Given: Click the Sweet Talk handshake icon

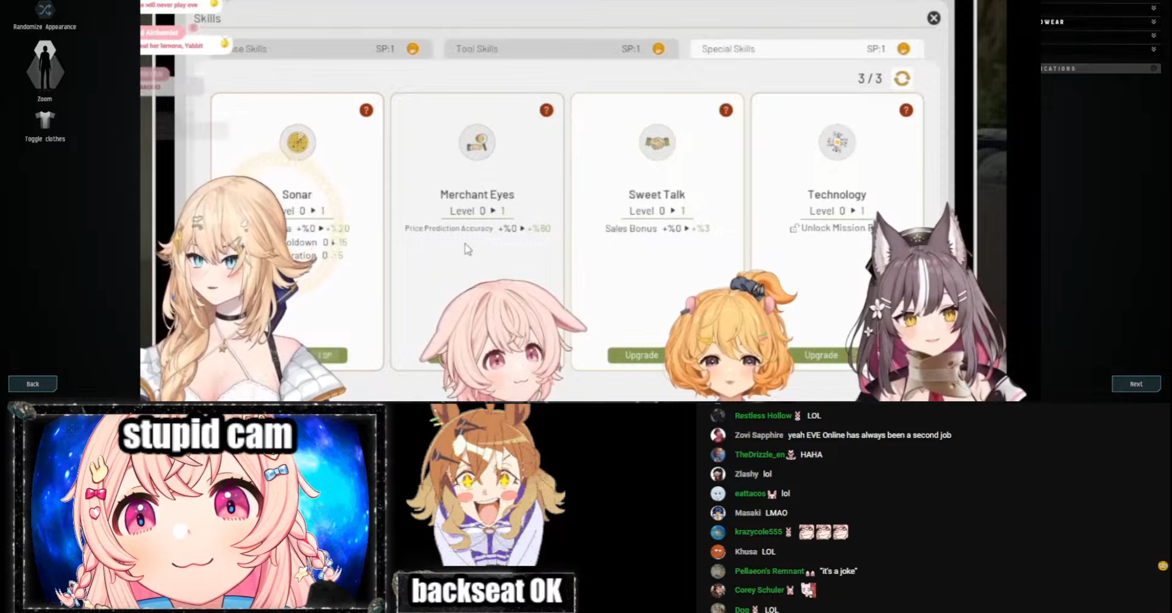Looking at the screenshot, I should [657, 142].
